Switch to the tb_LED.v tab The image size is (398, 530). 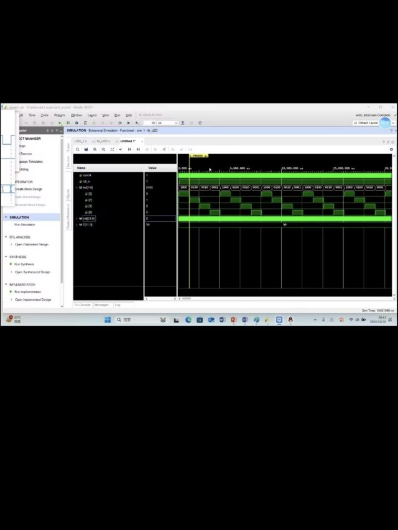click(102, 141)
